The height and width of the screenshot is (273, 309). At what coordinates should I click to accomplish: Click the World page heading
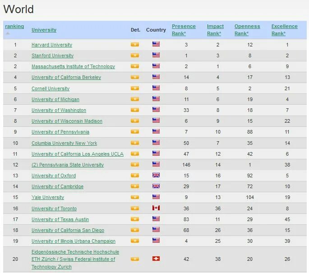click(x=18, y=9)
